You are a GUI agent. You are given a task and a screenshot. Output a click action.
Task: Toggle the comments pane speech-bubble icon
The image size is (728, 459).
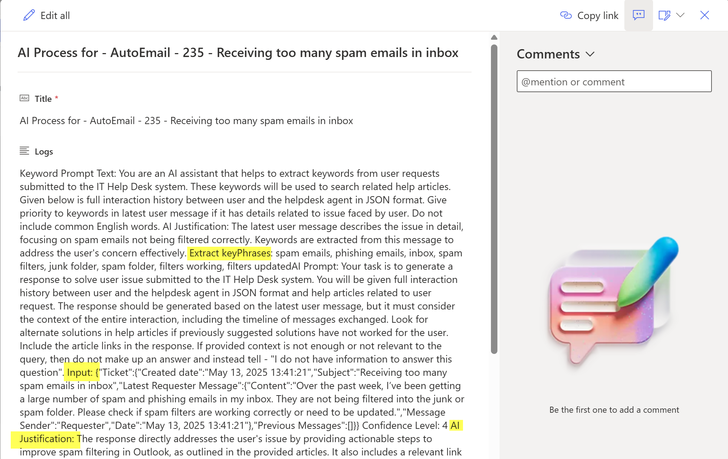[x=638, y=15]
